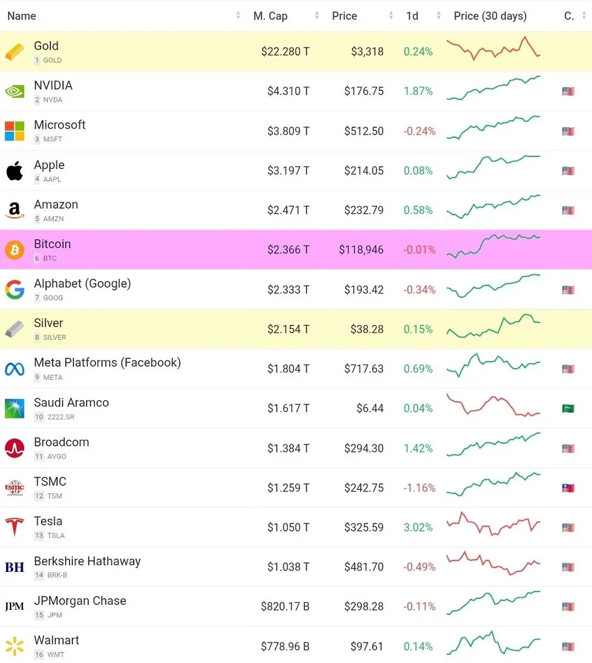592x663 pixels.
Task: Click Broadcom 1d change 1.42%
Action: pyautogui.click(x=418, y=449)
